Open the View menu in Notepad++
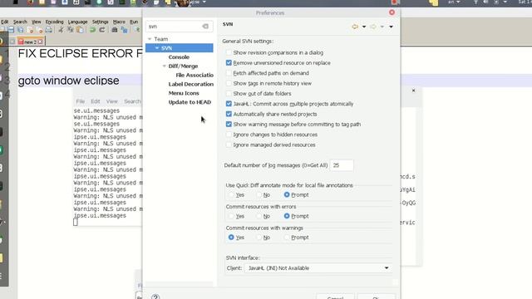 click(37, 22)
